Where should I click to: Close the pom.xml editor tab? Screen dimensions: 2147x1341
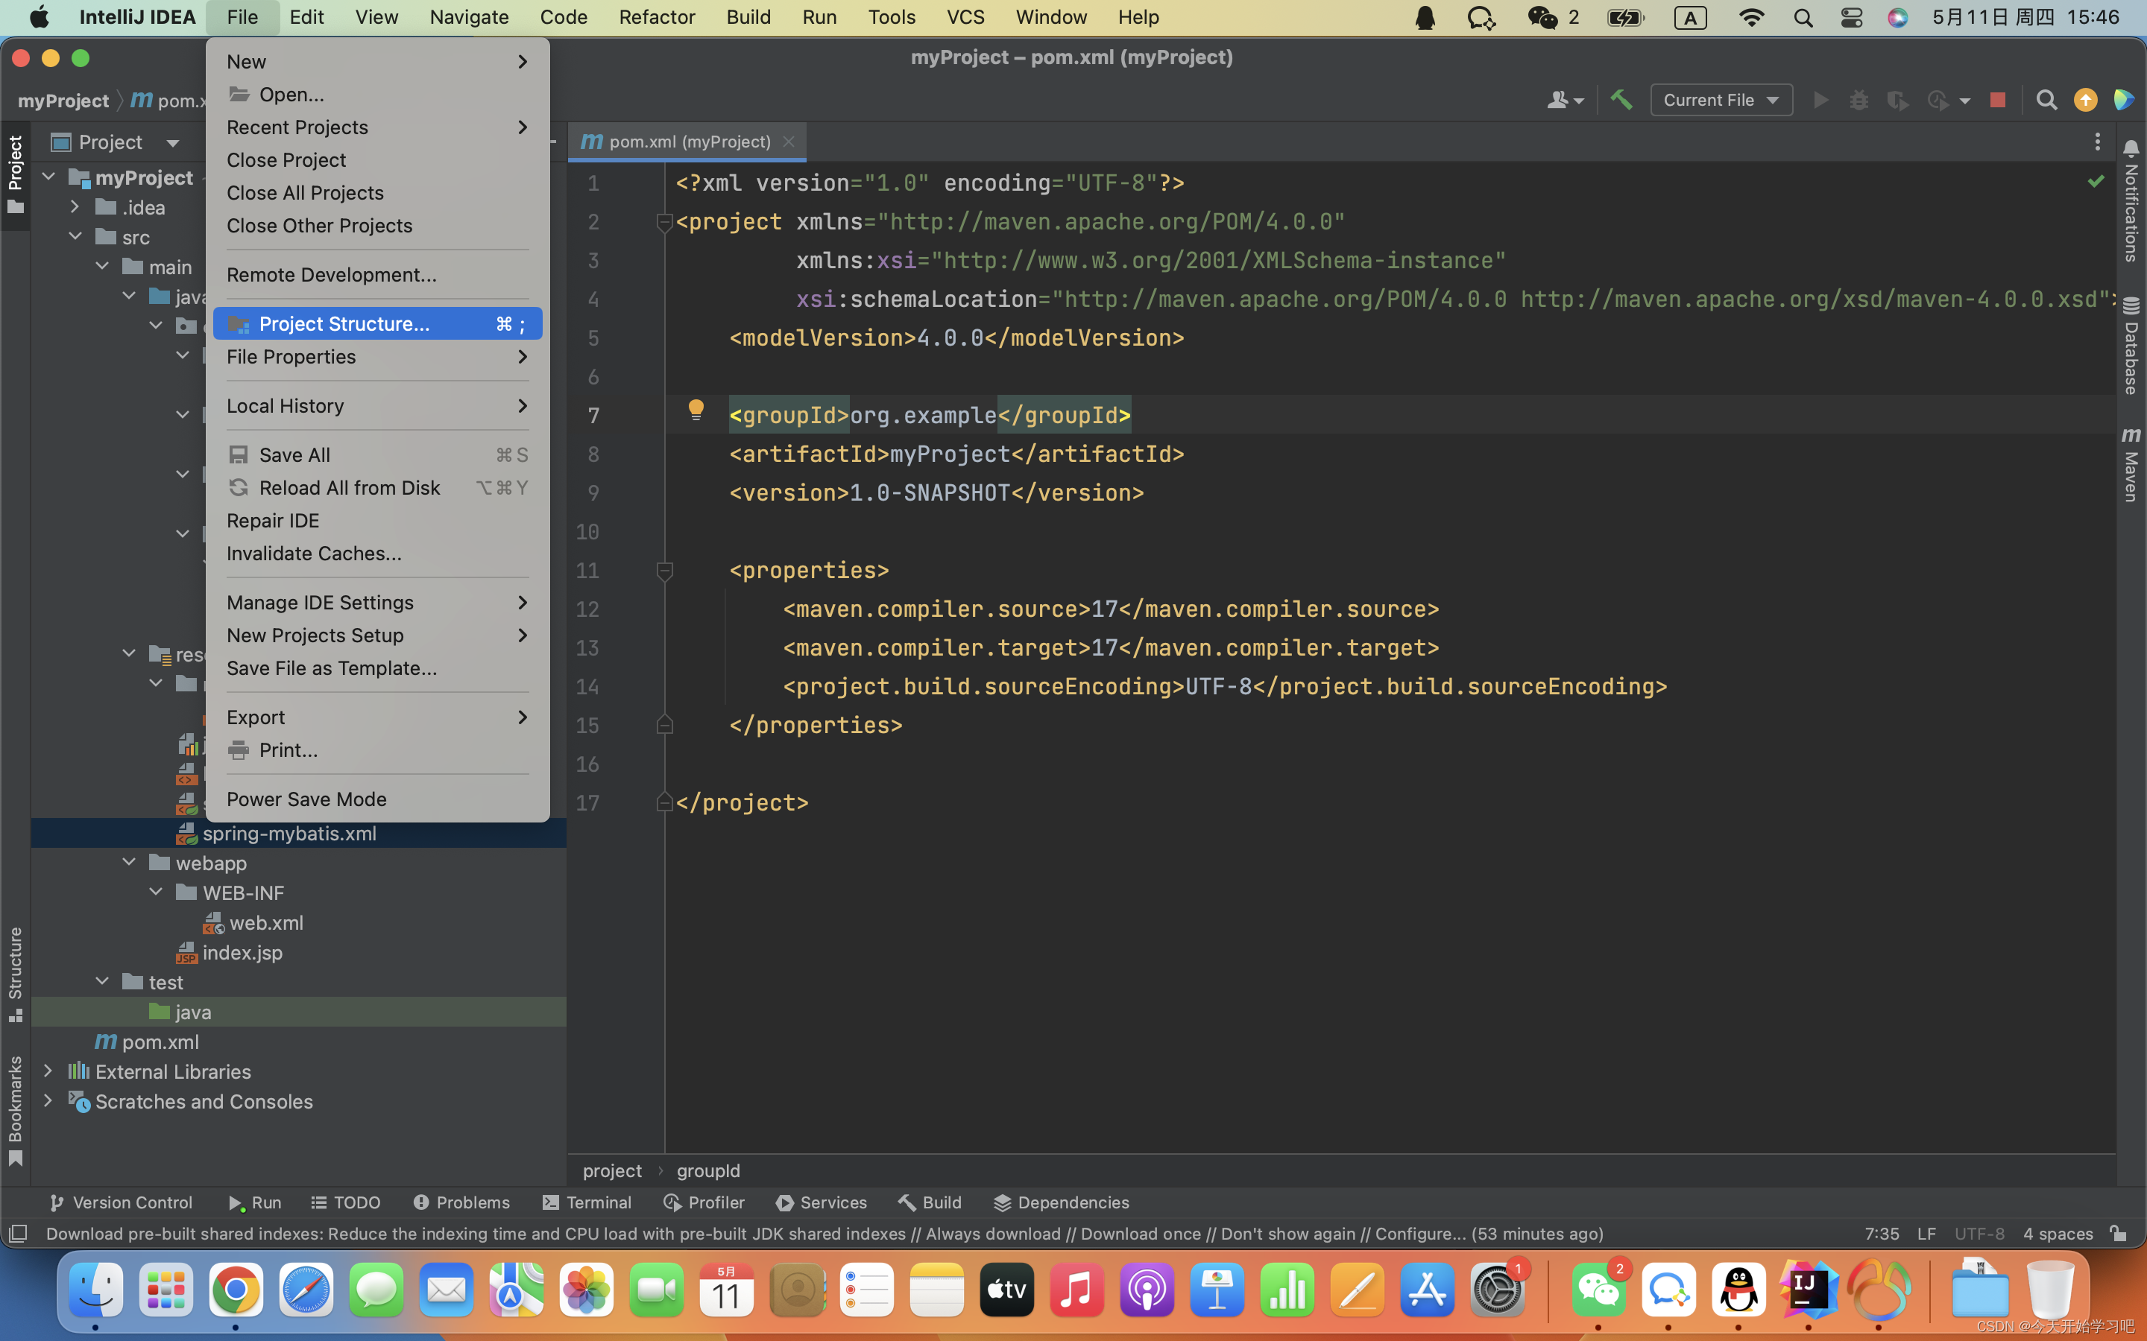788,142
